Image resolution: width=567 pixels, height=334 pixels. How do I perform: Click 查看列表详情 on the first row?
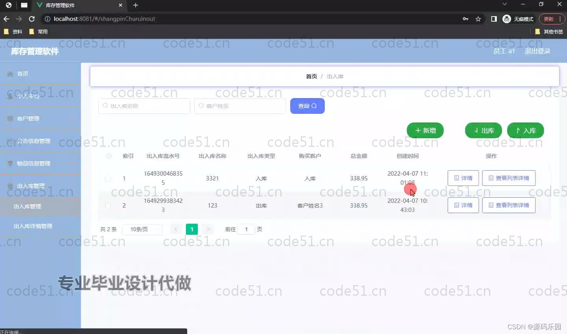509,178
